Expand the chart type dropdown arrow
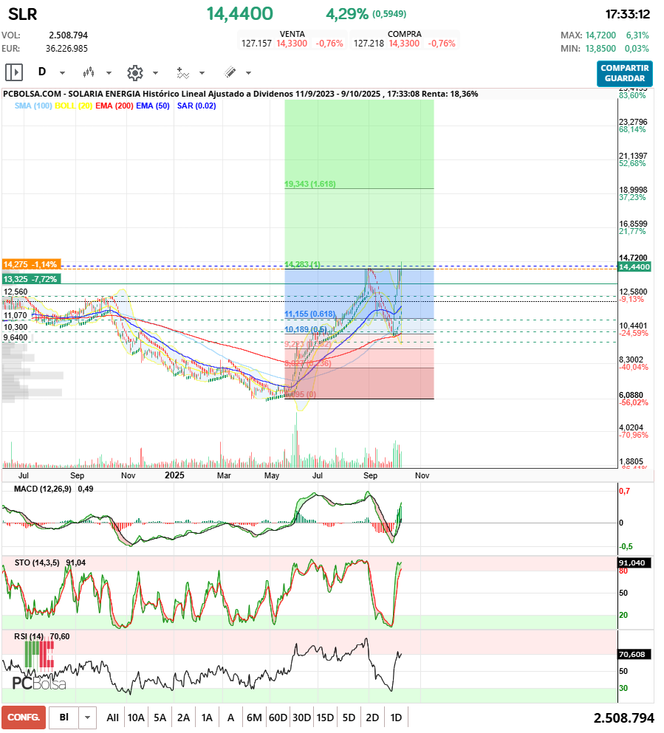 (x=109, y=73)
